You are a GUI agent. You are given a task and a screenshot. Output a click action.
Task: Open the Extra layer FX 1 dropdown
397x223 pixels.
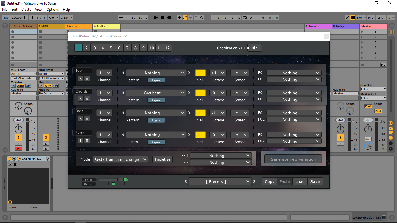(x=294, y=135)
